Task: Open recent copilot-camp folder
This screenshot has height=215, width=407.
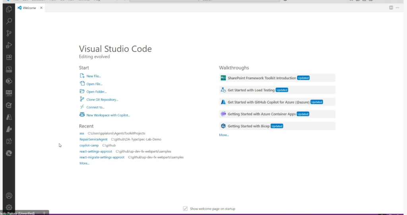Action: [x=89, y=145]
